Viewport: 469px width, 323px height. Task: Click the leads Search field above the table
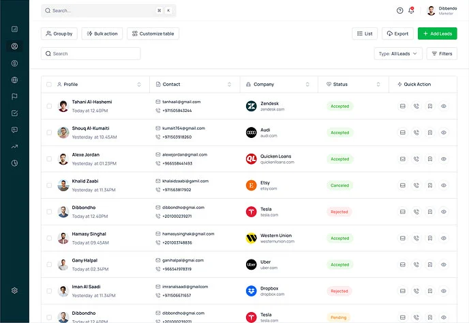click(91, 53)
